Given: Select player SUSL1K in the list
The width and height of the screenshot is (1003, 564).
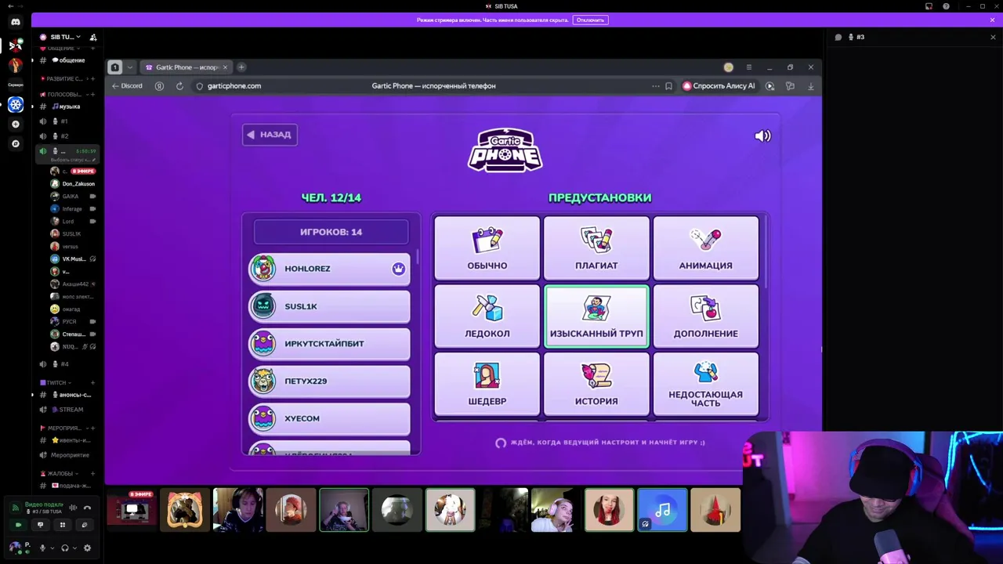Looking at the screenshot, I should click(x=329, y=306).
